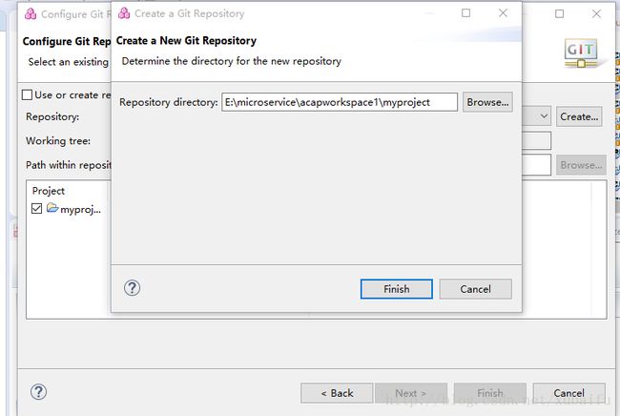Click the Working tree field in Configure window
This screenshot has height=416, width=620.
[x=536, y=141]
